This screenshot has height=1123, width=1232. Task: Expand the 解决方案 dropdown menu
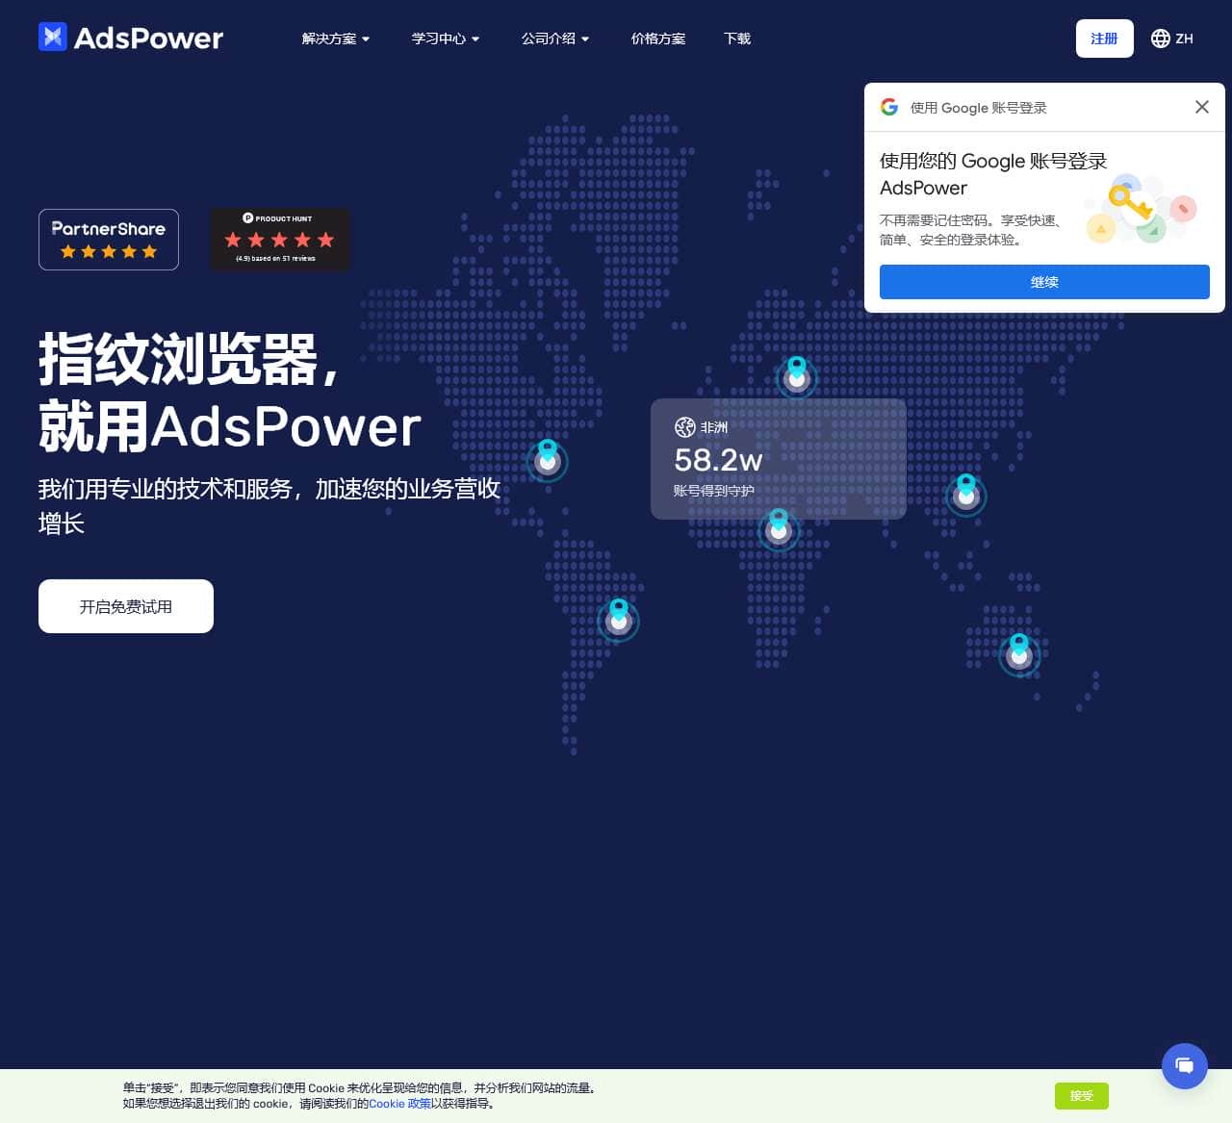tap(336, 38)
